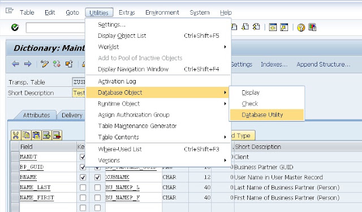Click the Delete Row icon
This screenshot has height=212, width=362.
(57, 135)
